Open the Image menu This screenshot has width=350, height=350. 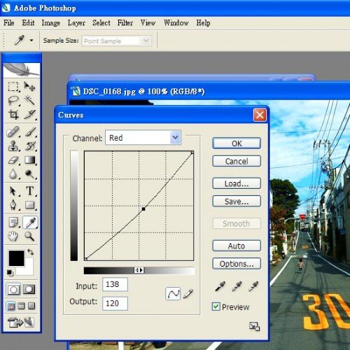click(51, 23)
